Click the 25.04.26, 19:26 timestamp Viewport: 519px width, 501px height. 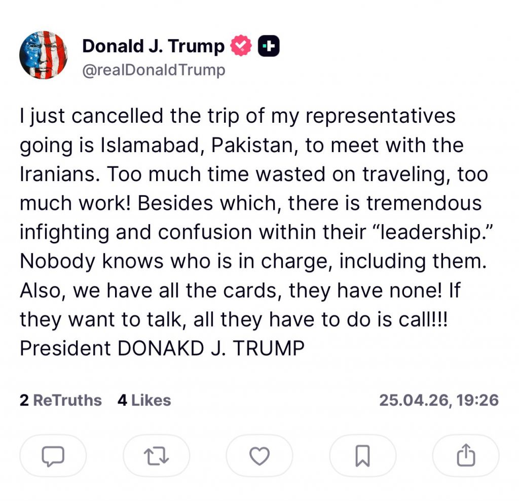439,400
